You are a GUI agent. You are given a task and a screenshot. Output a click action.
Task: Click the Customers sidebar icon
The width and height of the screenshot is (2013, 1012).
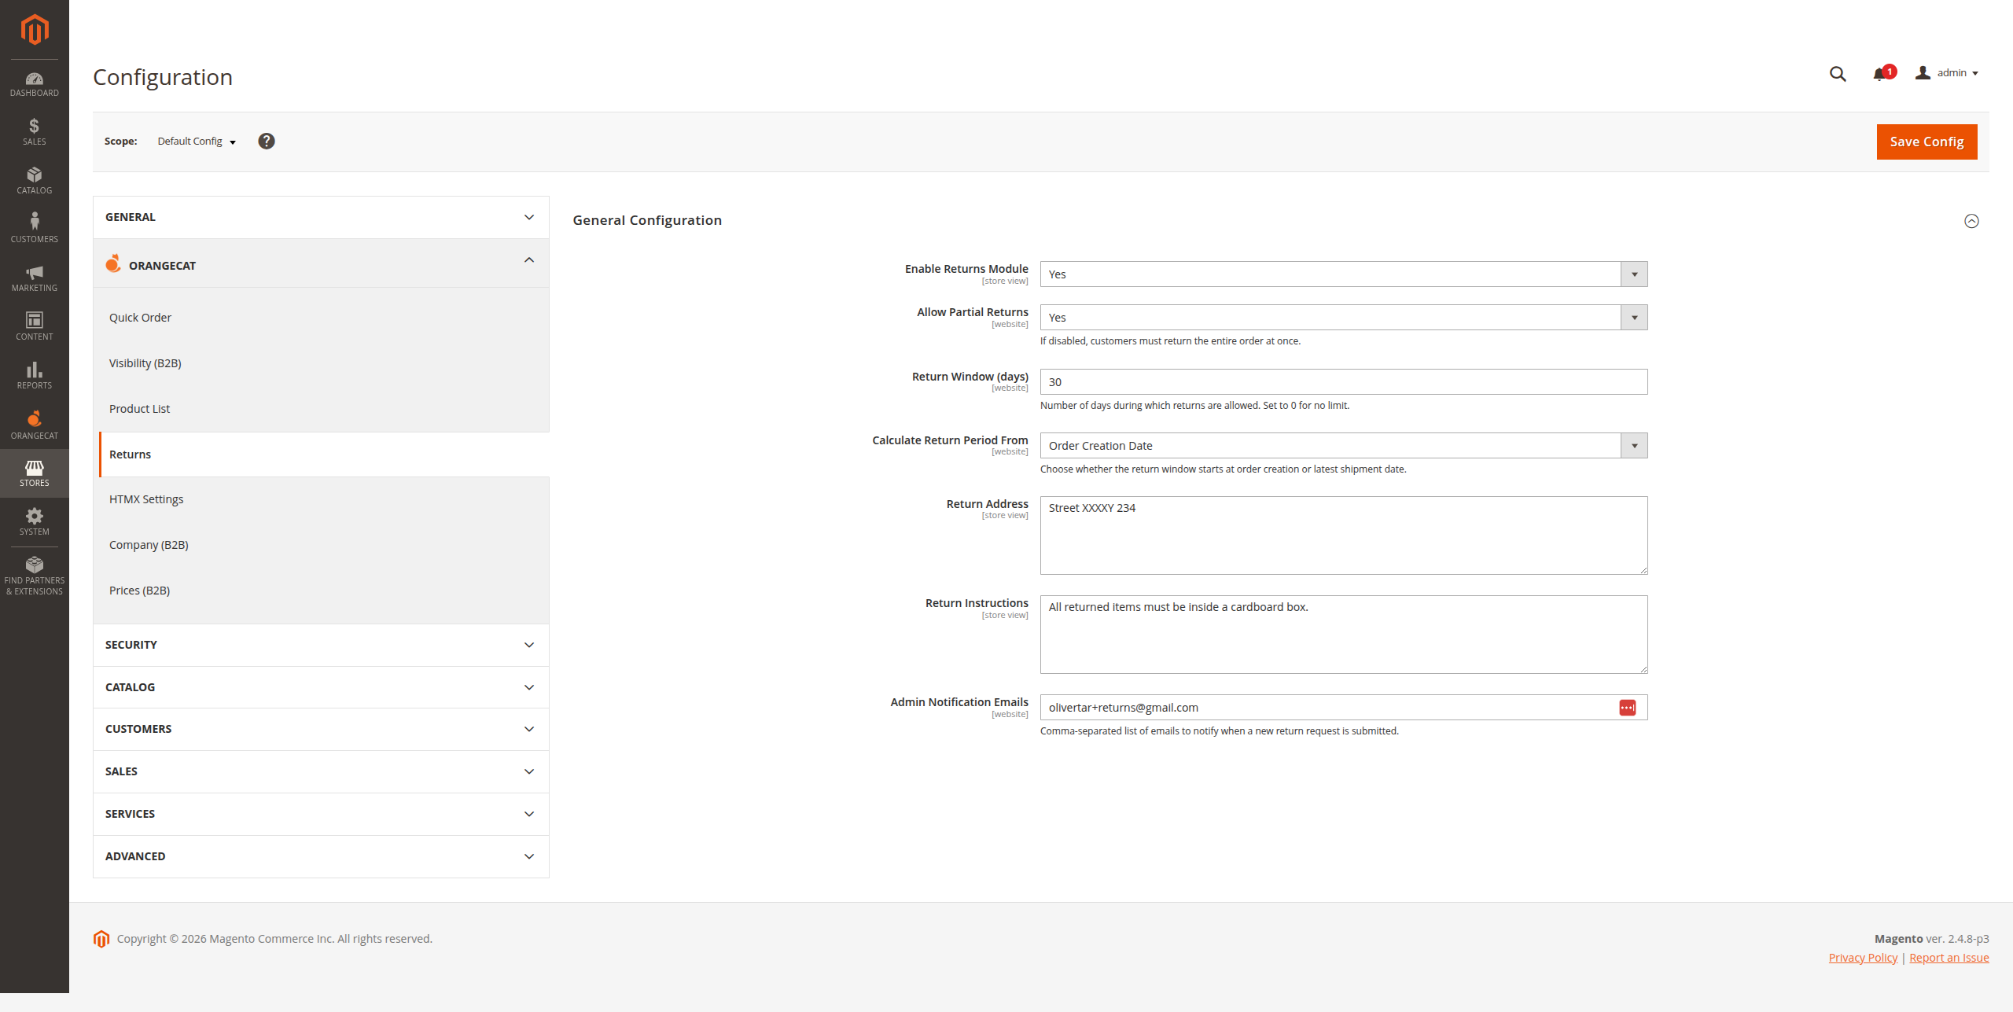(34, 227)
